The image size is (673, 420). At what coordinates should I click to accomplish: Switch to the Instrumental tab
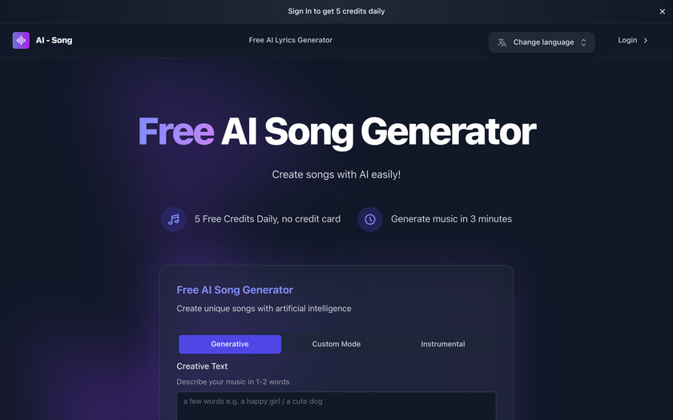[x=442, y=344]
